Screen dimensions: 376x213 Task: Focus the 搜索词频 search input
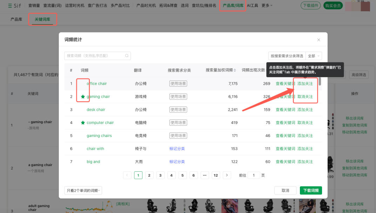pyautogui.click(x=98, y=56)
